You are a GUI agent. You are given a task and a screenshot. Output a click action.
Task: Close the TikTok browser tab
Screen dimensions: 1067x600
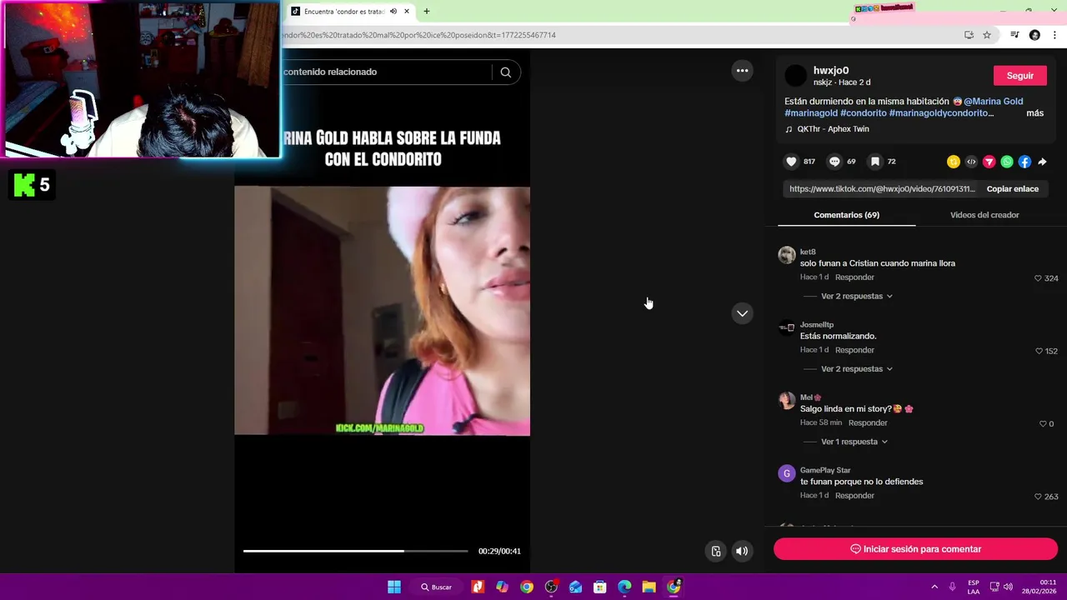point(407,12)
